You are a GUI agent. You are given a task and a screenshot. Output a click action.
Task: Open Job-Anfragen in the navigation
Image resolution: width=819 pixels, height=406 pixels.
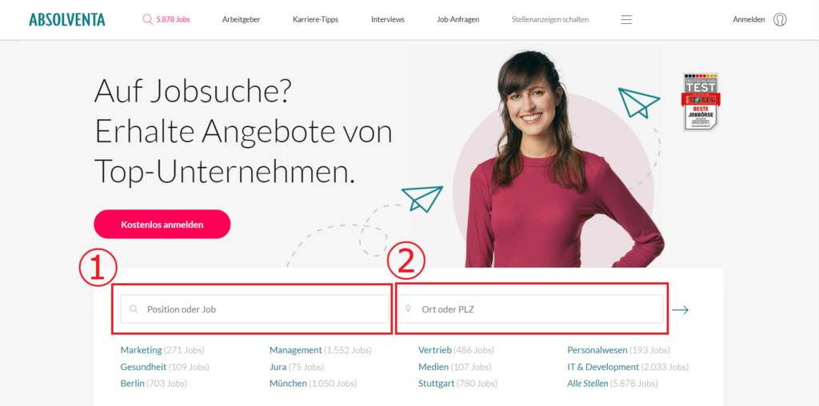tap(458, 20)
